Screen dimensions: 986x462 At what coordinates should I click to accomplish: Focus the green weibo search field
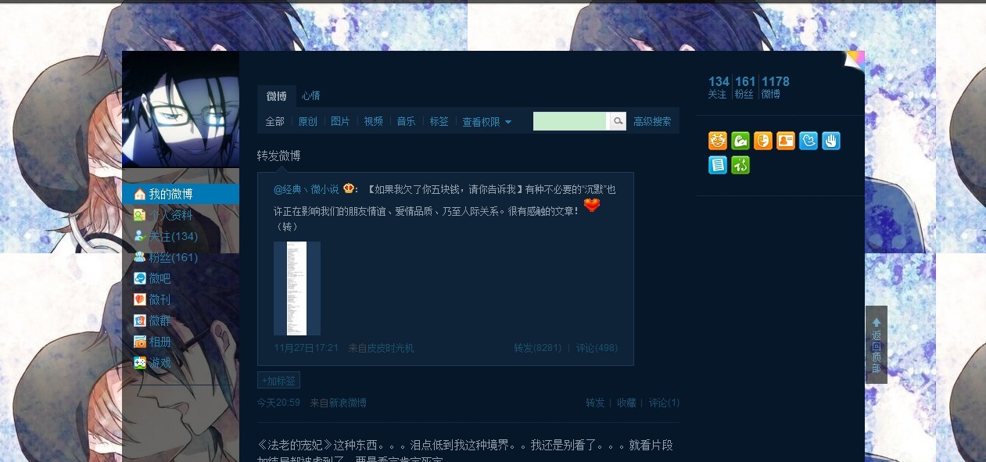point(570,121)
